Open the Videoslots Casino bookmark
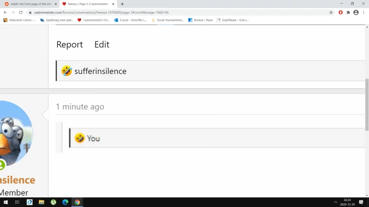 (19, 20)
